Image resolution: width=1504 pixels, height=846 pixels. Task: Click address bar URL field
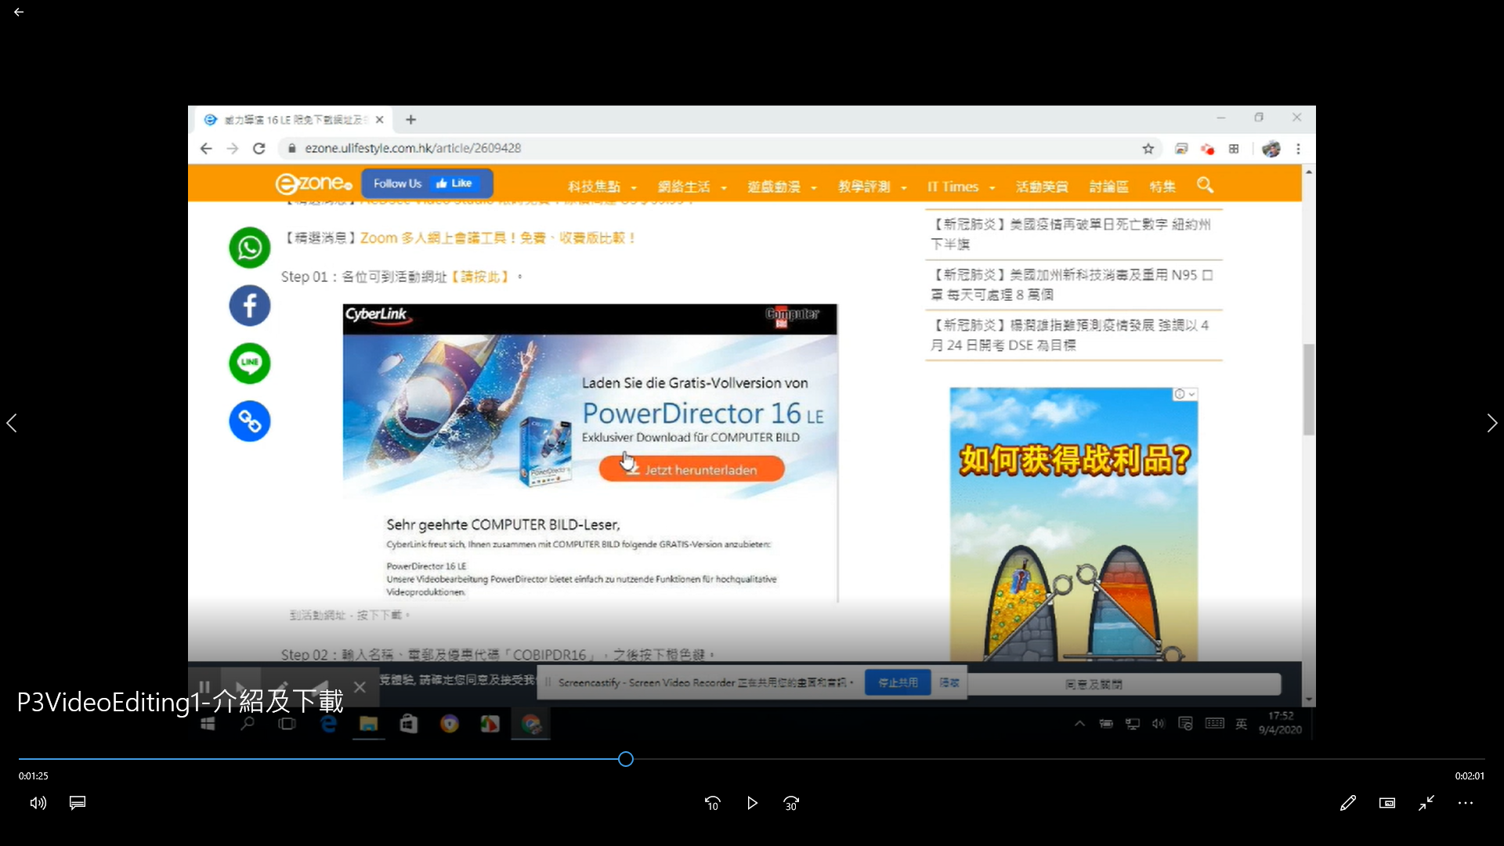pyautogui.click(x=705, y=149)
